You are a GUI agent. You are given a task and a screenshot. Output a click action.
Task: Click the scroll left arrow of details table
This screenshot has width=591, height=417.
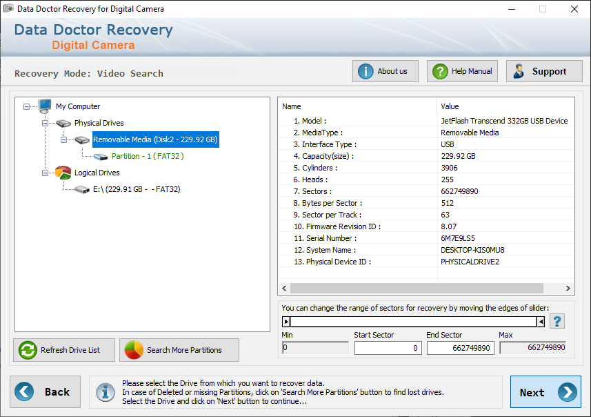tap(284, 289)
